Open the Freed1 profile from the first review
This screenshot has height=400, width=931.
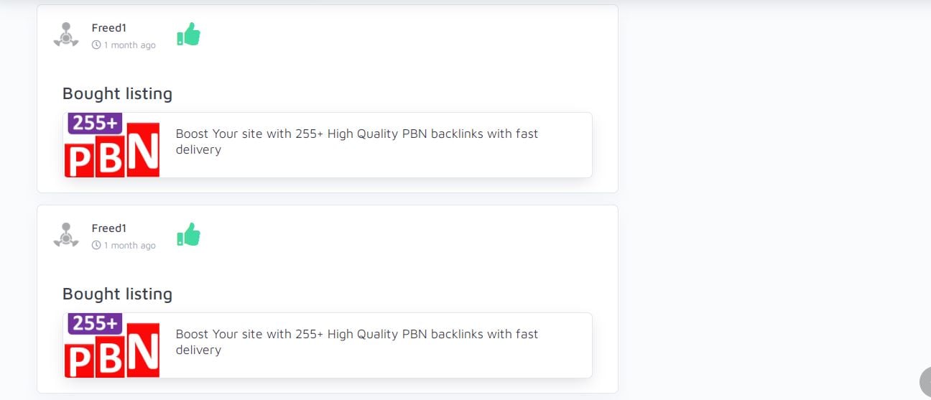point(109,28)
